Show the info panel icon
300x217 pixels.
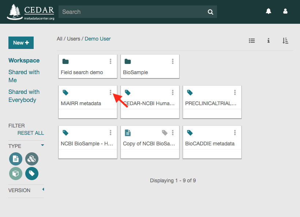(x=269, y=41)
